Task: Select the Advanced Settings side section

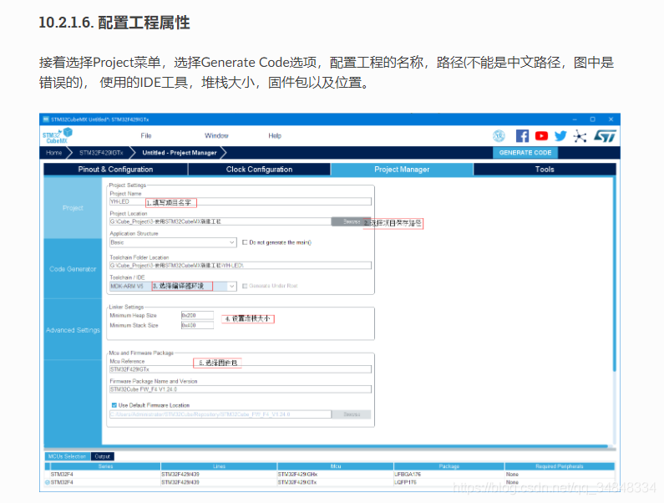Action: click(x=73, y=330)
